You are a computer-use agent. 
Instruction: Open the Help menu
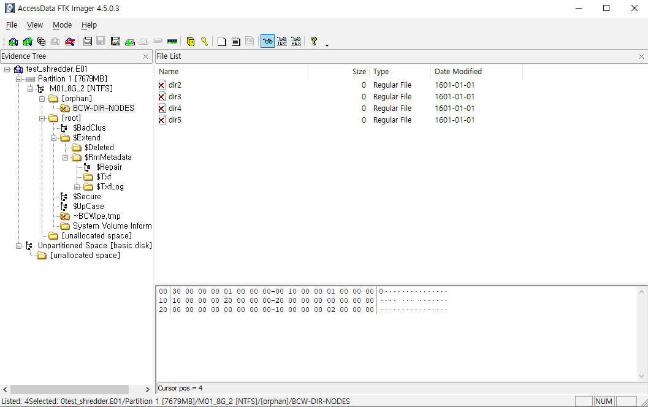89,25
